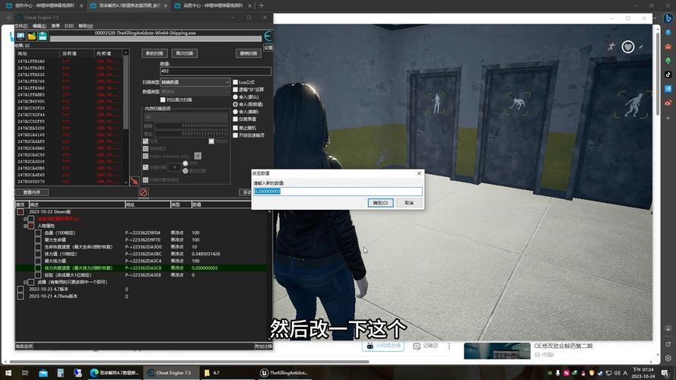Confirm the change value dialog with OK

tap(380, 202)
